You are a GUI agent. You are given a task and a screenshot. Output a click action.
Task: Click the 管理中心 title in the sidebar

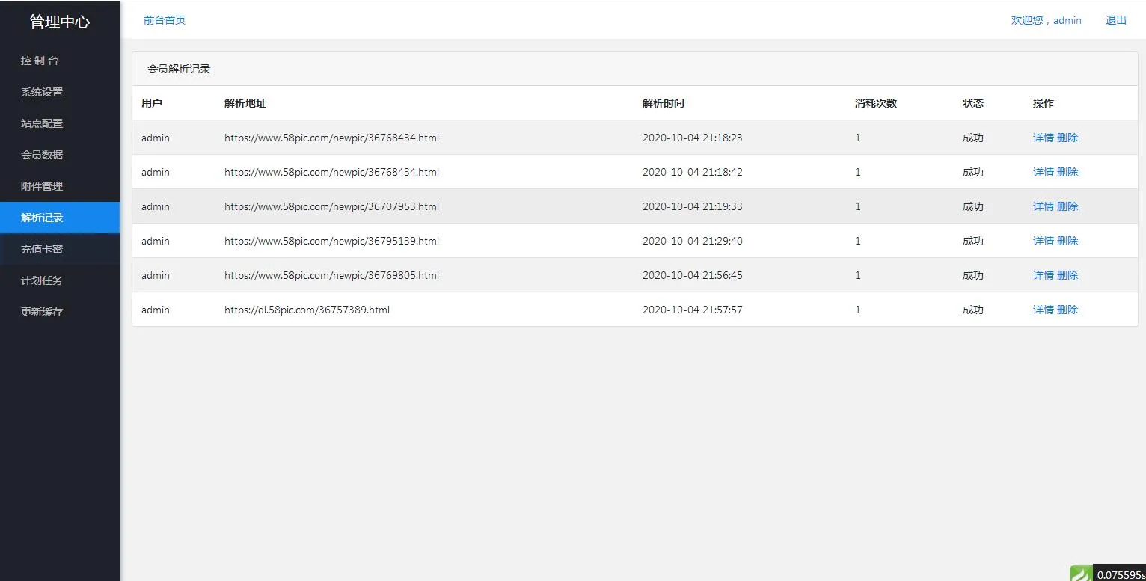(60, 22)
